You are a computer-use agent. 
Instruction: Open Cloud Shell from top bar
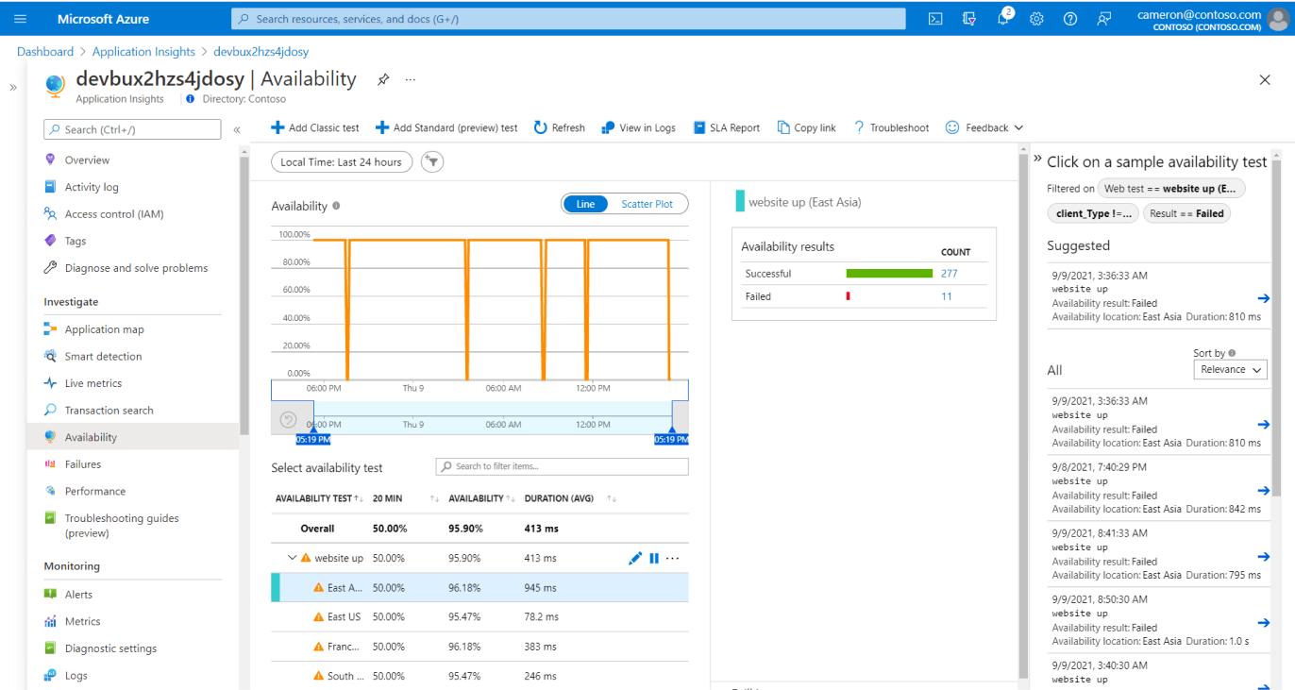point(935,19)
